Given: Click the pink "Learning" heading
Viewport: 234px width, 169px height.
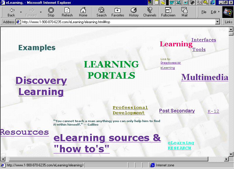Looking at the screenshot, I should (176, 44).
